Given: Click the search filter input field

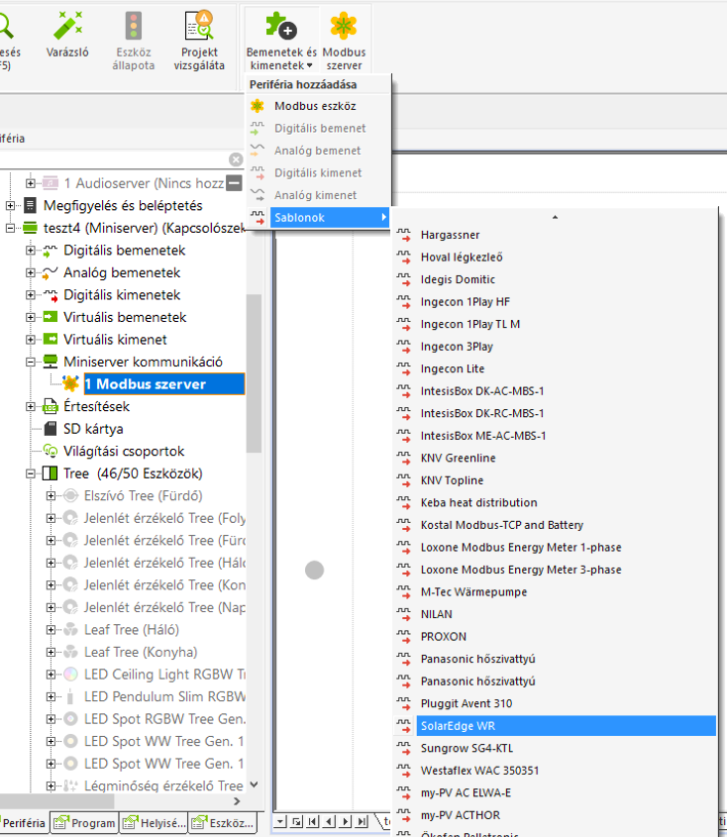Looking at the screenshot, I should point(113,159).
